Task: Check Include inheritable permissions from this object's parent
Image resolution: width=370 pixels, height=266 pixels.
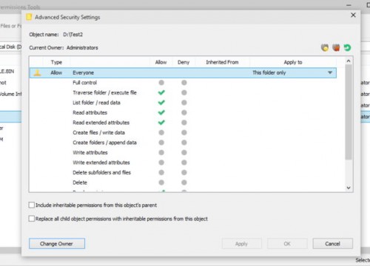Action: pyautogui.click(x=32, y=205)
